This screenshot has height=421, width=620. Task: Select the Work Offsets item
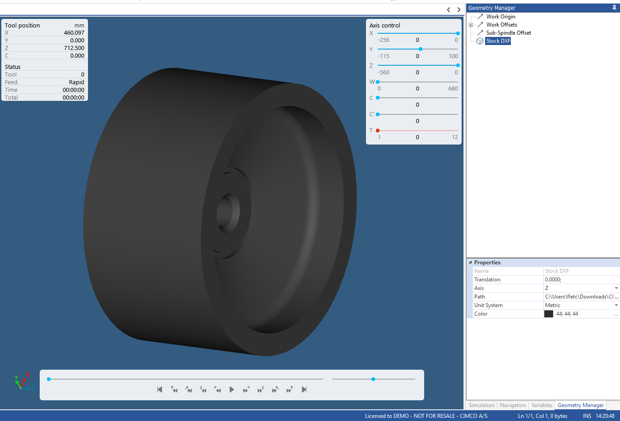tap(501, 24)
